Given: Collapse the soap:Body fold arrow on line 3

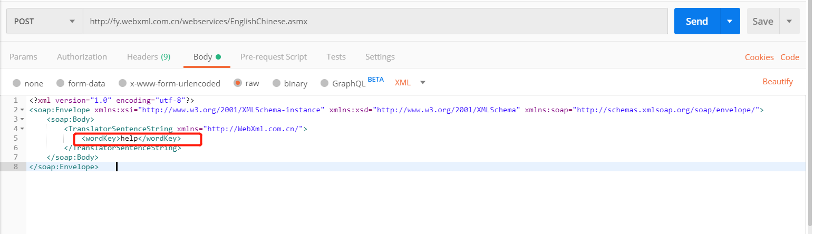Looking at the screenshot, I should tap(22, 120).
